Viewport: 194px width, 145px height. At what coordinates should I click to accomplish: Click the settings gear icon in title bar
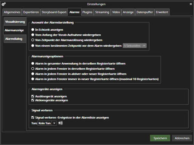4,4
